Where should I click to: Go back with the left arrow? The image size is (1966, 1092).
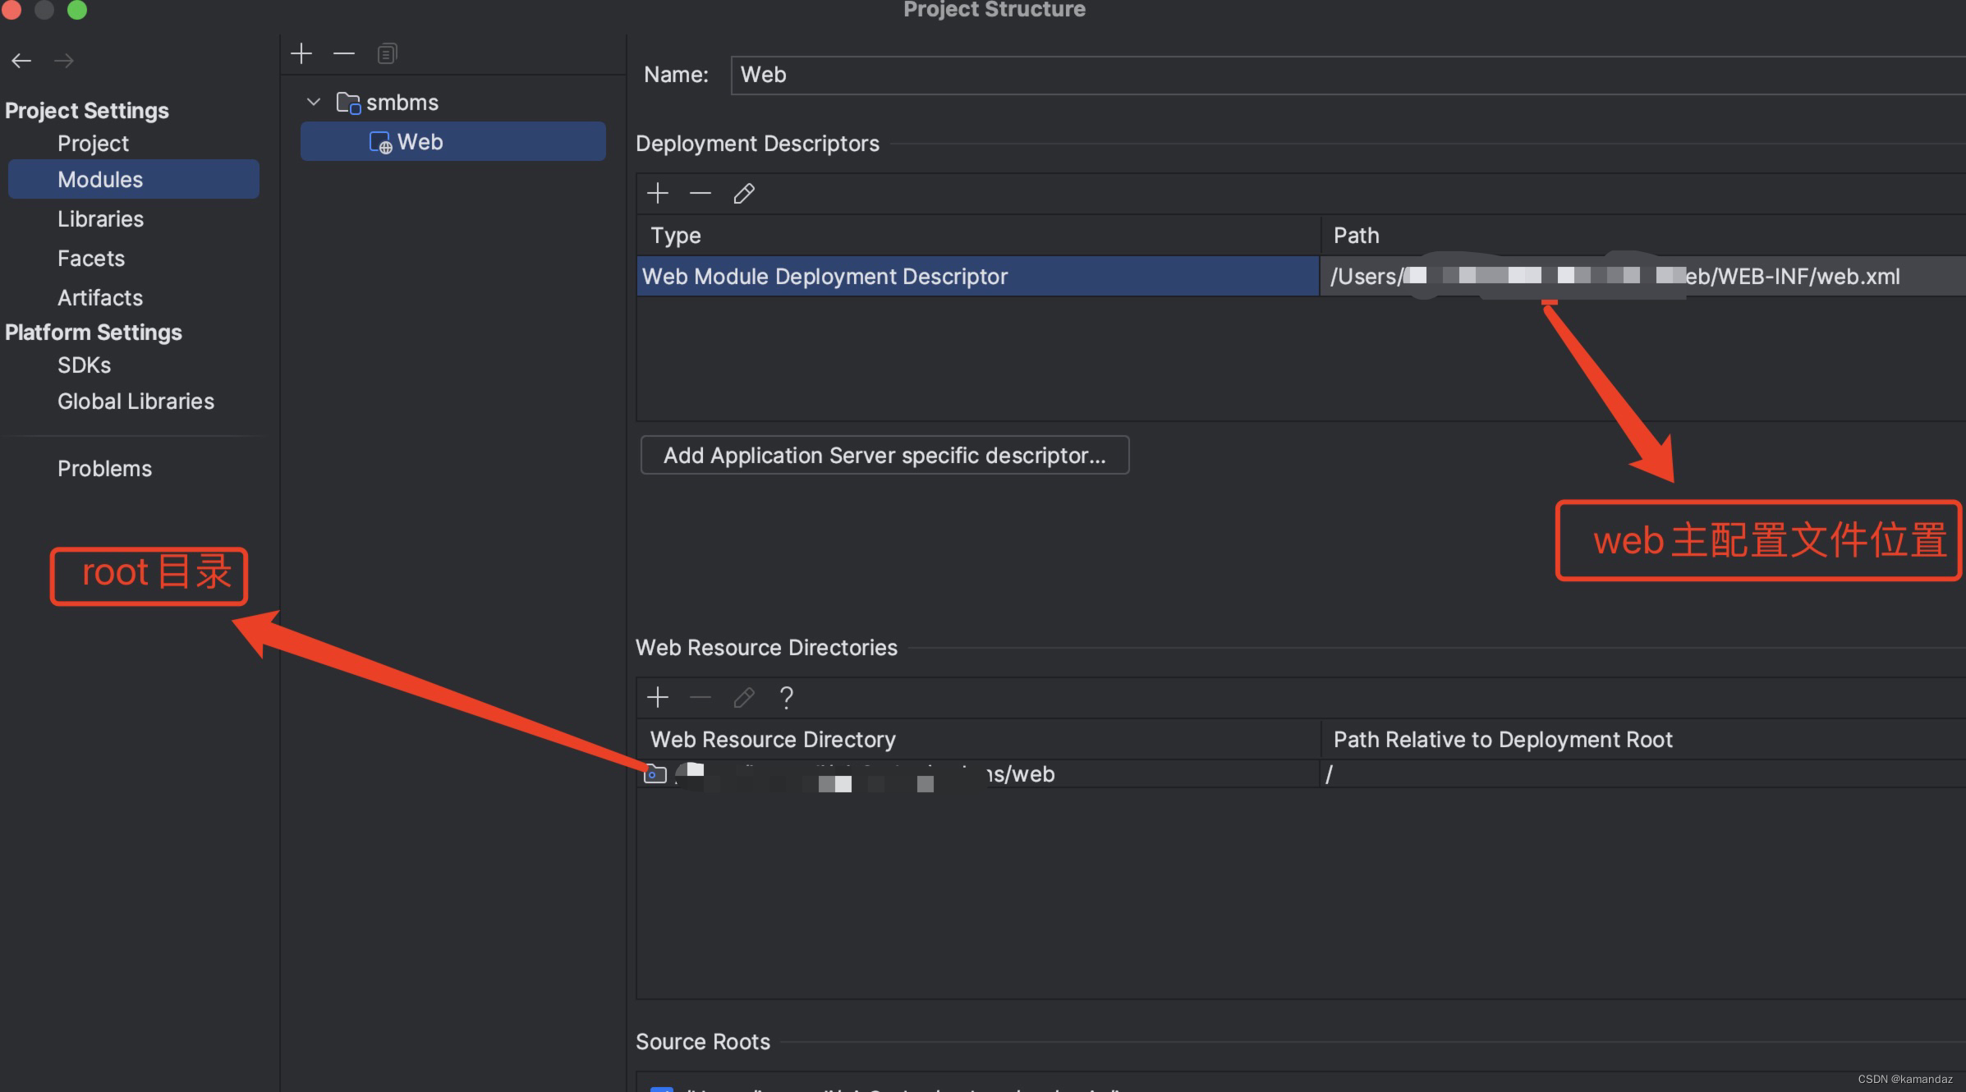click(21, 61)
